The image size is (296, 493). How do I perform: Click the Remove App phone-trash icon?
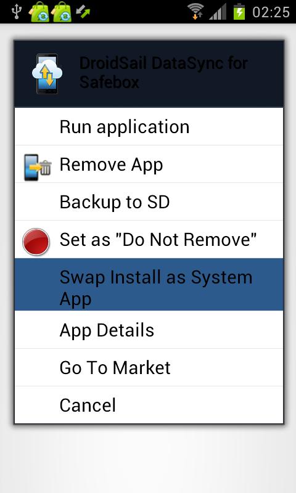[37, 167]
